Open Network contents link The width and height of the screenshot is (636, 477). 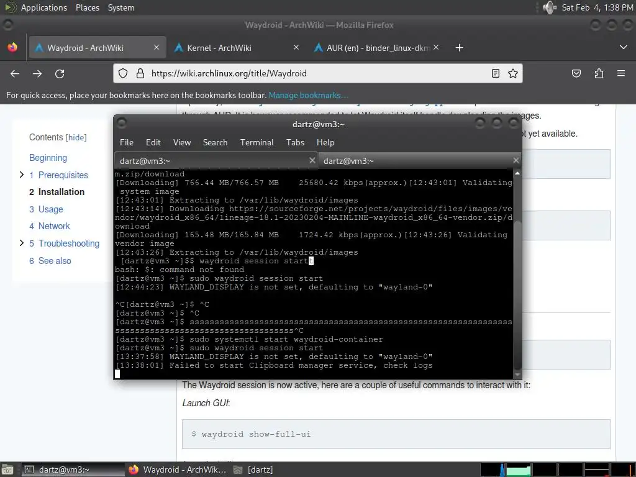point(50,226)
